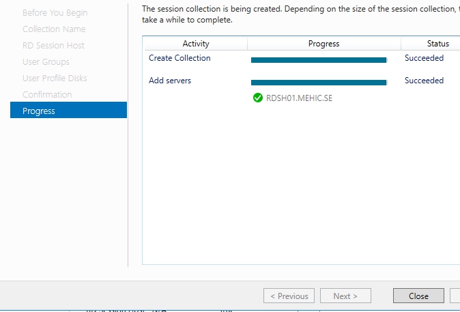Select RD Session Host step
The image size is (460, 312).
tap(53, 46)
